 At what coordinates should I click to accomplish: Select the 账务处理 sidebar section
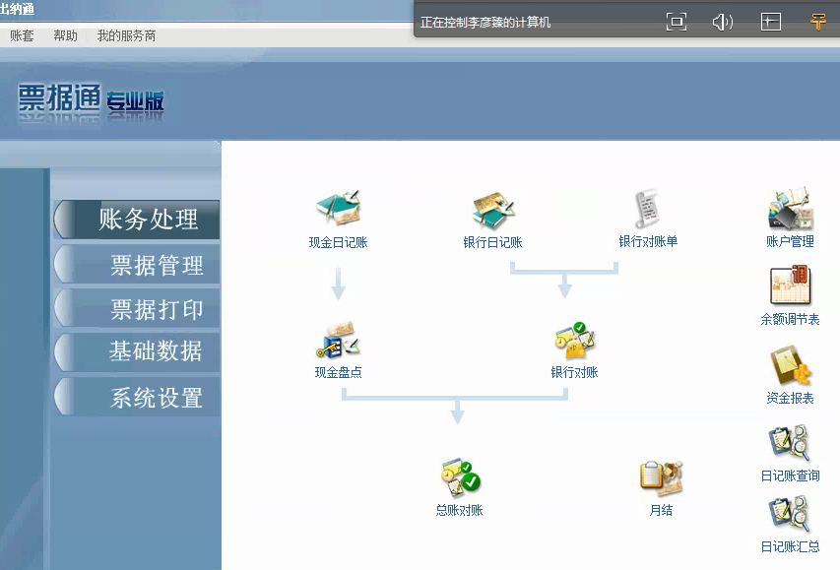[x=136, y=219]
